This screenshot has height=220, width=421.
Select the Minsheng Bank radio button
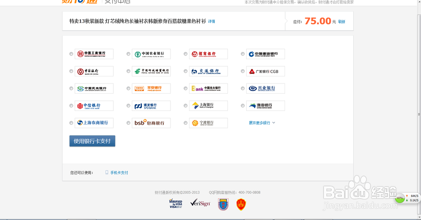[x=71, y=89]
